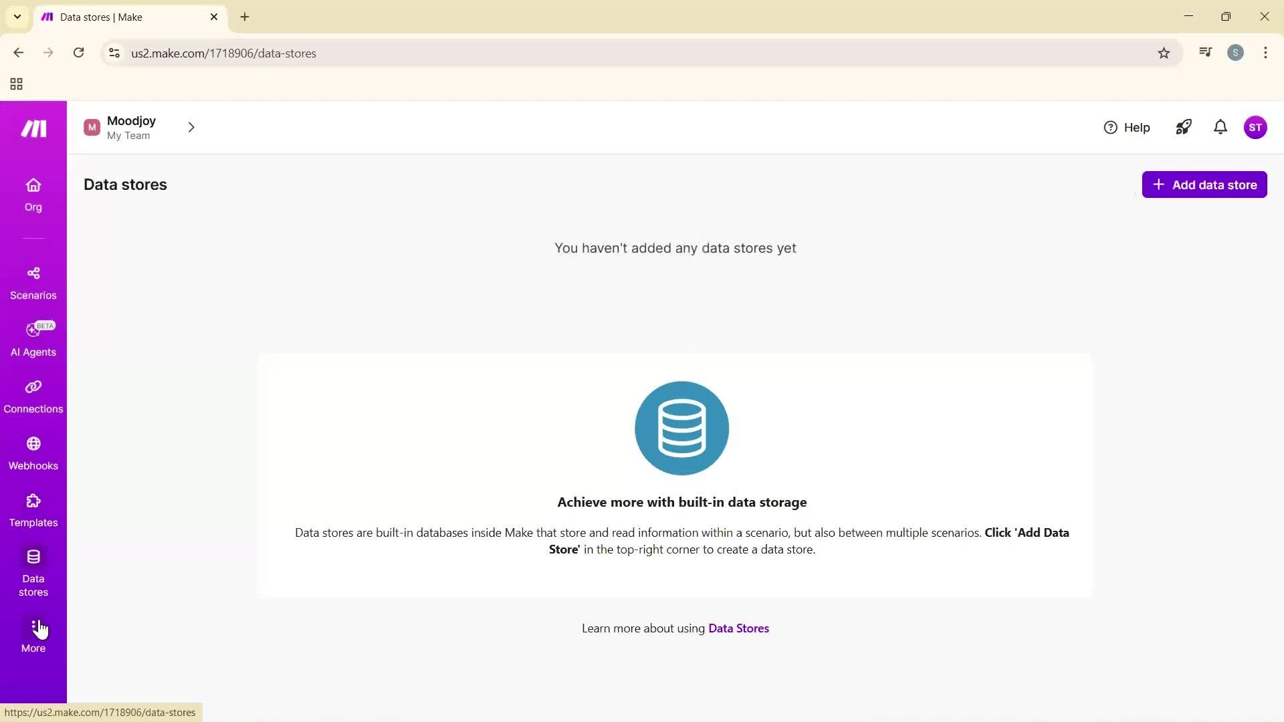1284x722 pixels.
Task: Select AI Agents from the sidebar
Action: [33, 340]
